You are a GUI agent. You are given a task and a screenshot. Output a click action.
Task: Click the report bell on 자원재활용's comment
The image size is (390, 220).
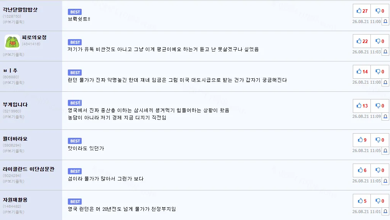(x=385, y=212)
